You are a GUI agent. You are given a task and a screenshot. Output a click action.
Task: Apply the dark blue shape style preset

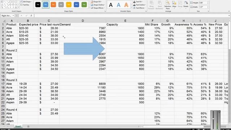[76, 5]
